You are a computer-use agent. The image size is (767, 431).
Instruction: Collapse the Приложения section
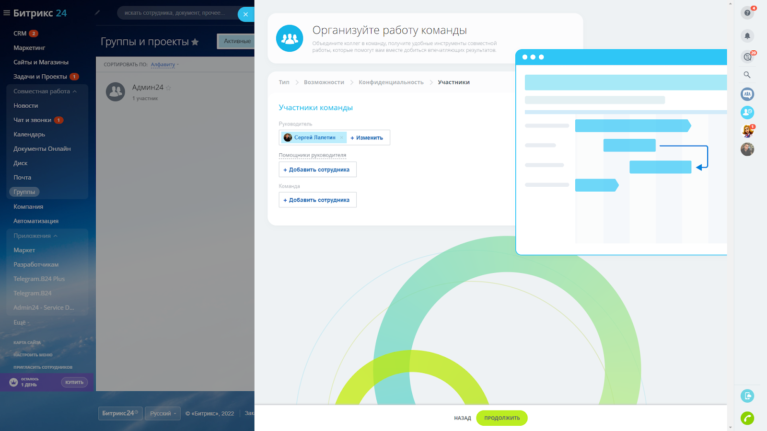click(35, 236)
